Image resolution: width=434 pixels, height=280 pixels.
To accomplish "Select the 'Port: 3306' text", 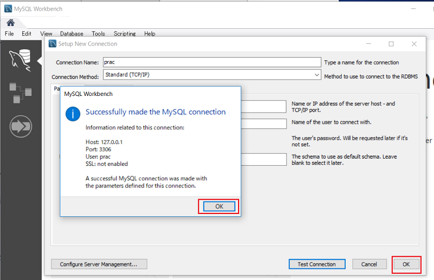I will [x=99, y=149].
